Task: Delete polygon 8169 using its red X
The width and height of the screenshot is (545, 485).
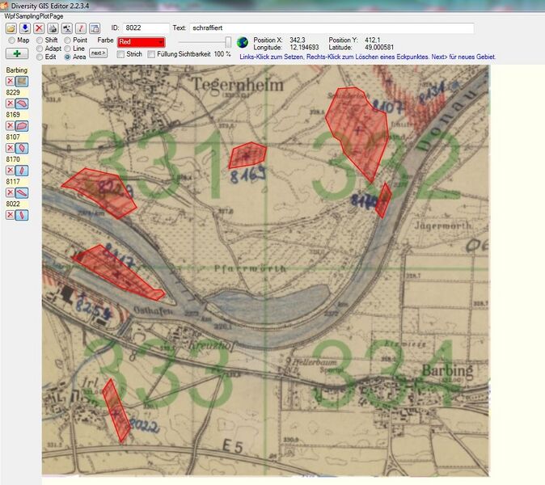Action: [10, 126]
